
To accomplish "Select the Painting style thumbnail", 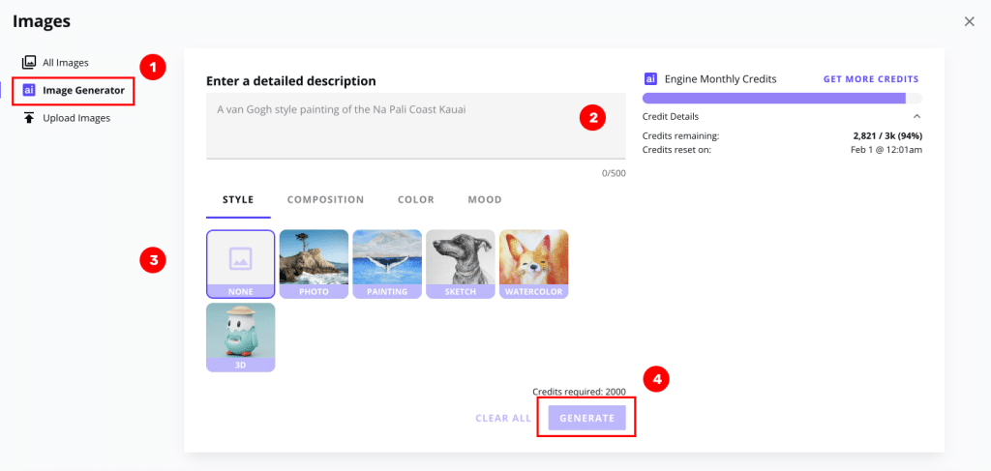I will click(x=387, y=264).
